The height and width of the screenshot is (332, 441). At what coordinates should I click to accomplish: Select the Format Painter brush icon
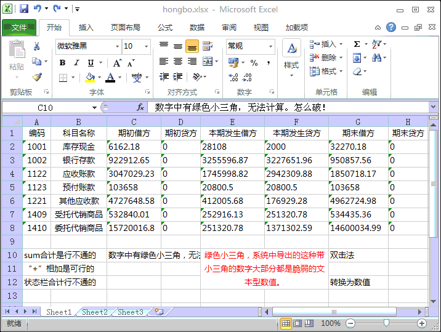[x=37, y=77]
